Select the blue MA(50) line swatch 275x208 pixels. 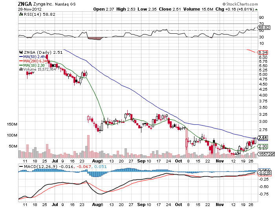tap(21, 57)
